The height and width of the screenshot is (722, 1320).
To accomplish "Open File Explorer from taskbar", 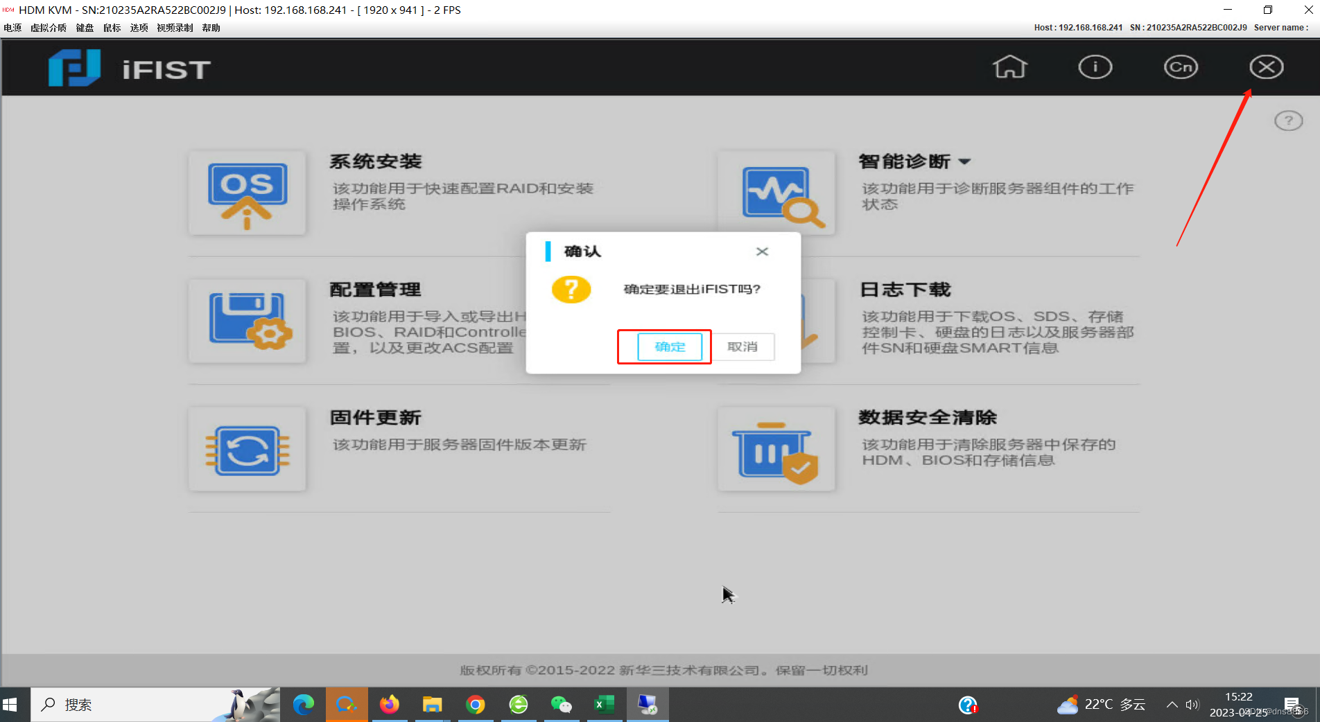I will [x=432, y=705].
